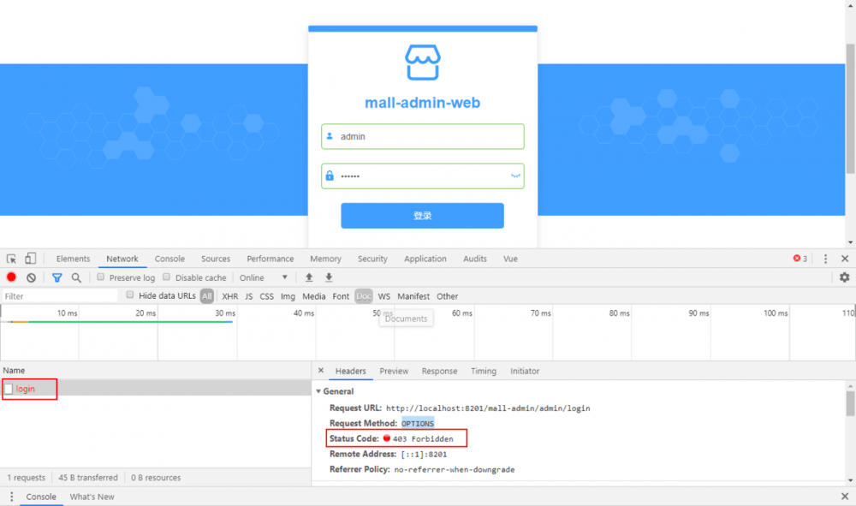Filter requests by XHR
The image size is (856, 506).
pyautogui.click(x=229, y=296)
